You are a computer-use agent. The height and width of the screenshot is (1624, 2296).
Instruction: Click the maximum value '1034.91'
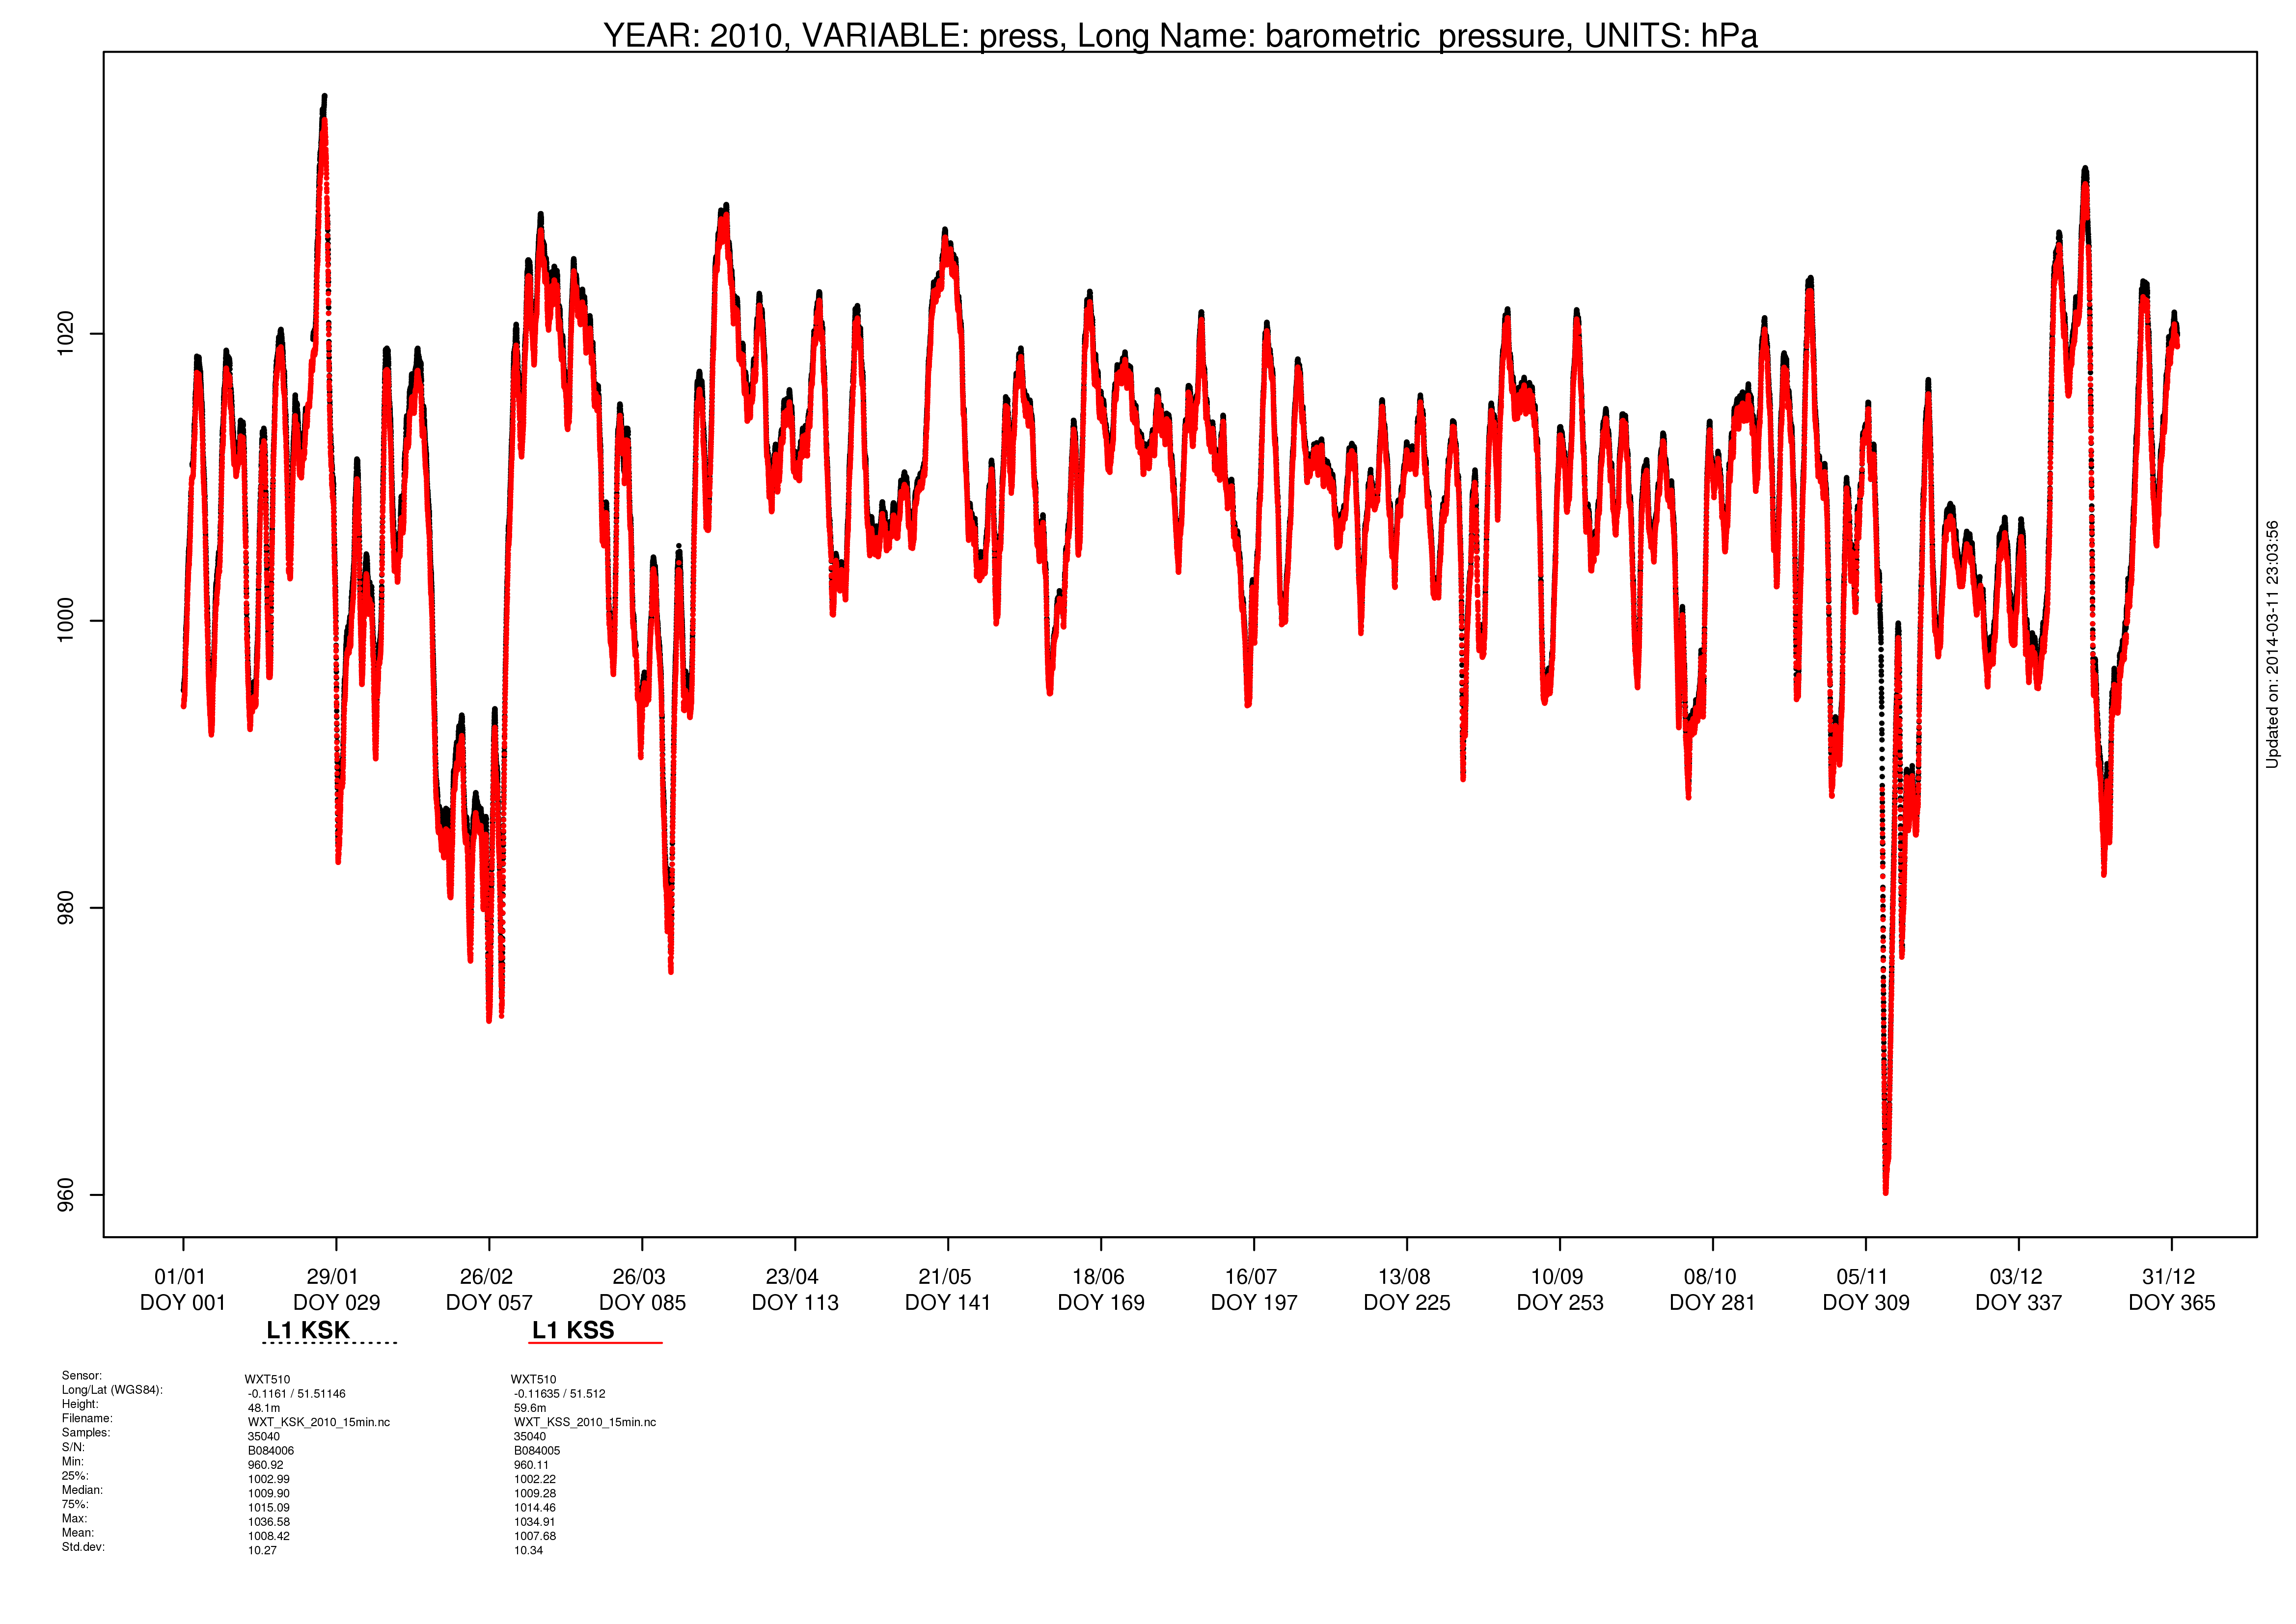pyautogui.click(x=535, y=1522)
